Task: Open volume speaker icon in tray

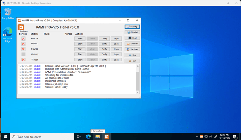Action: click(x=210, y=137)
